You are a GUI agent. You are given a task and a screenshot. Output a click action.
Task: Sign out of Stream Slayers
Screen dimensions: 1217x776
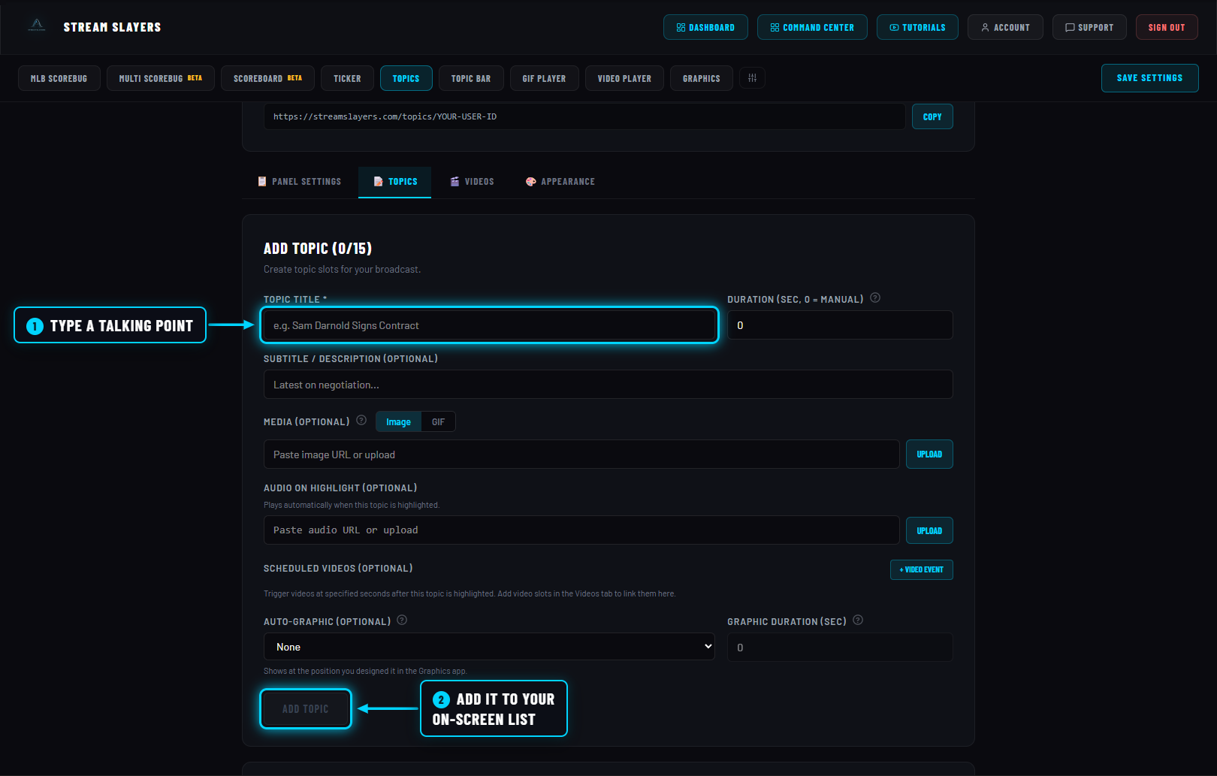(x=1167, y=27)
